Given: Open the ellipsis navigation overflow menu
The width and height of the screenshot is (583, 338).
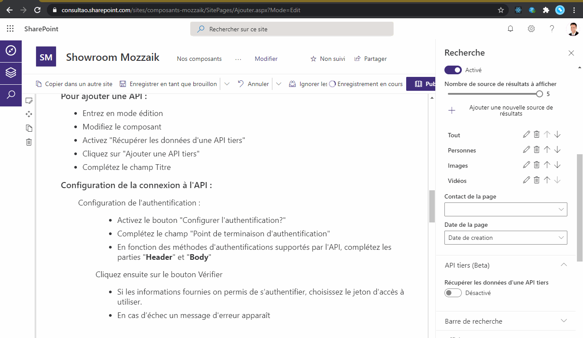Looking at the screenshot, I should [238, 59].
